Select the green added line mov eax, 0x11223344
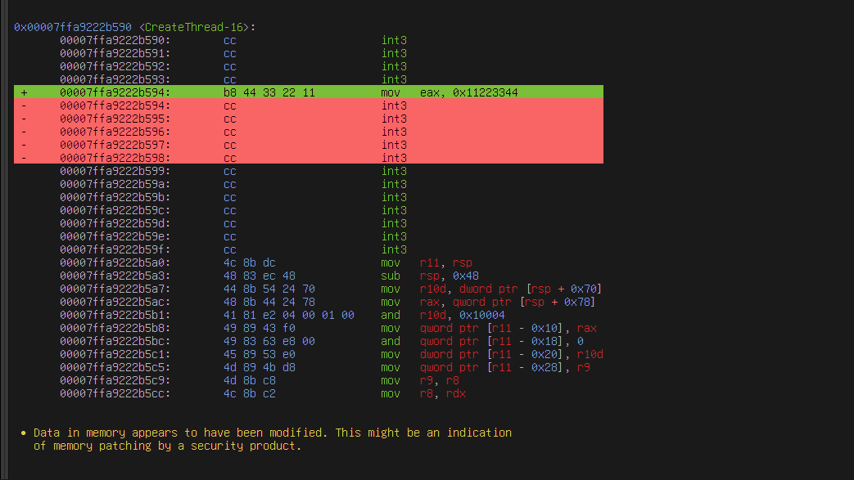 [x=308, y=92]
